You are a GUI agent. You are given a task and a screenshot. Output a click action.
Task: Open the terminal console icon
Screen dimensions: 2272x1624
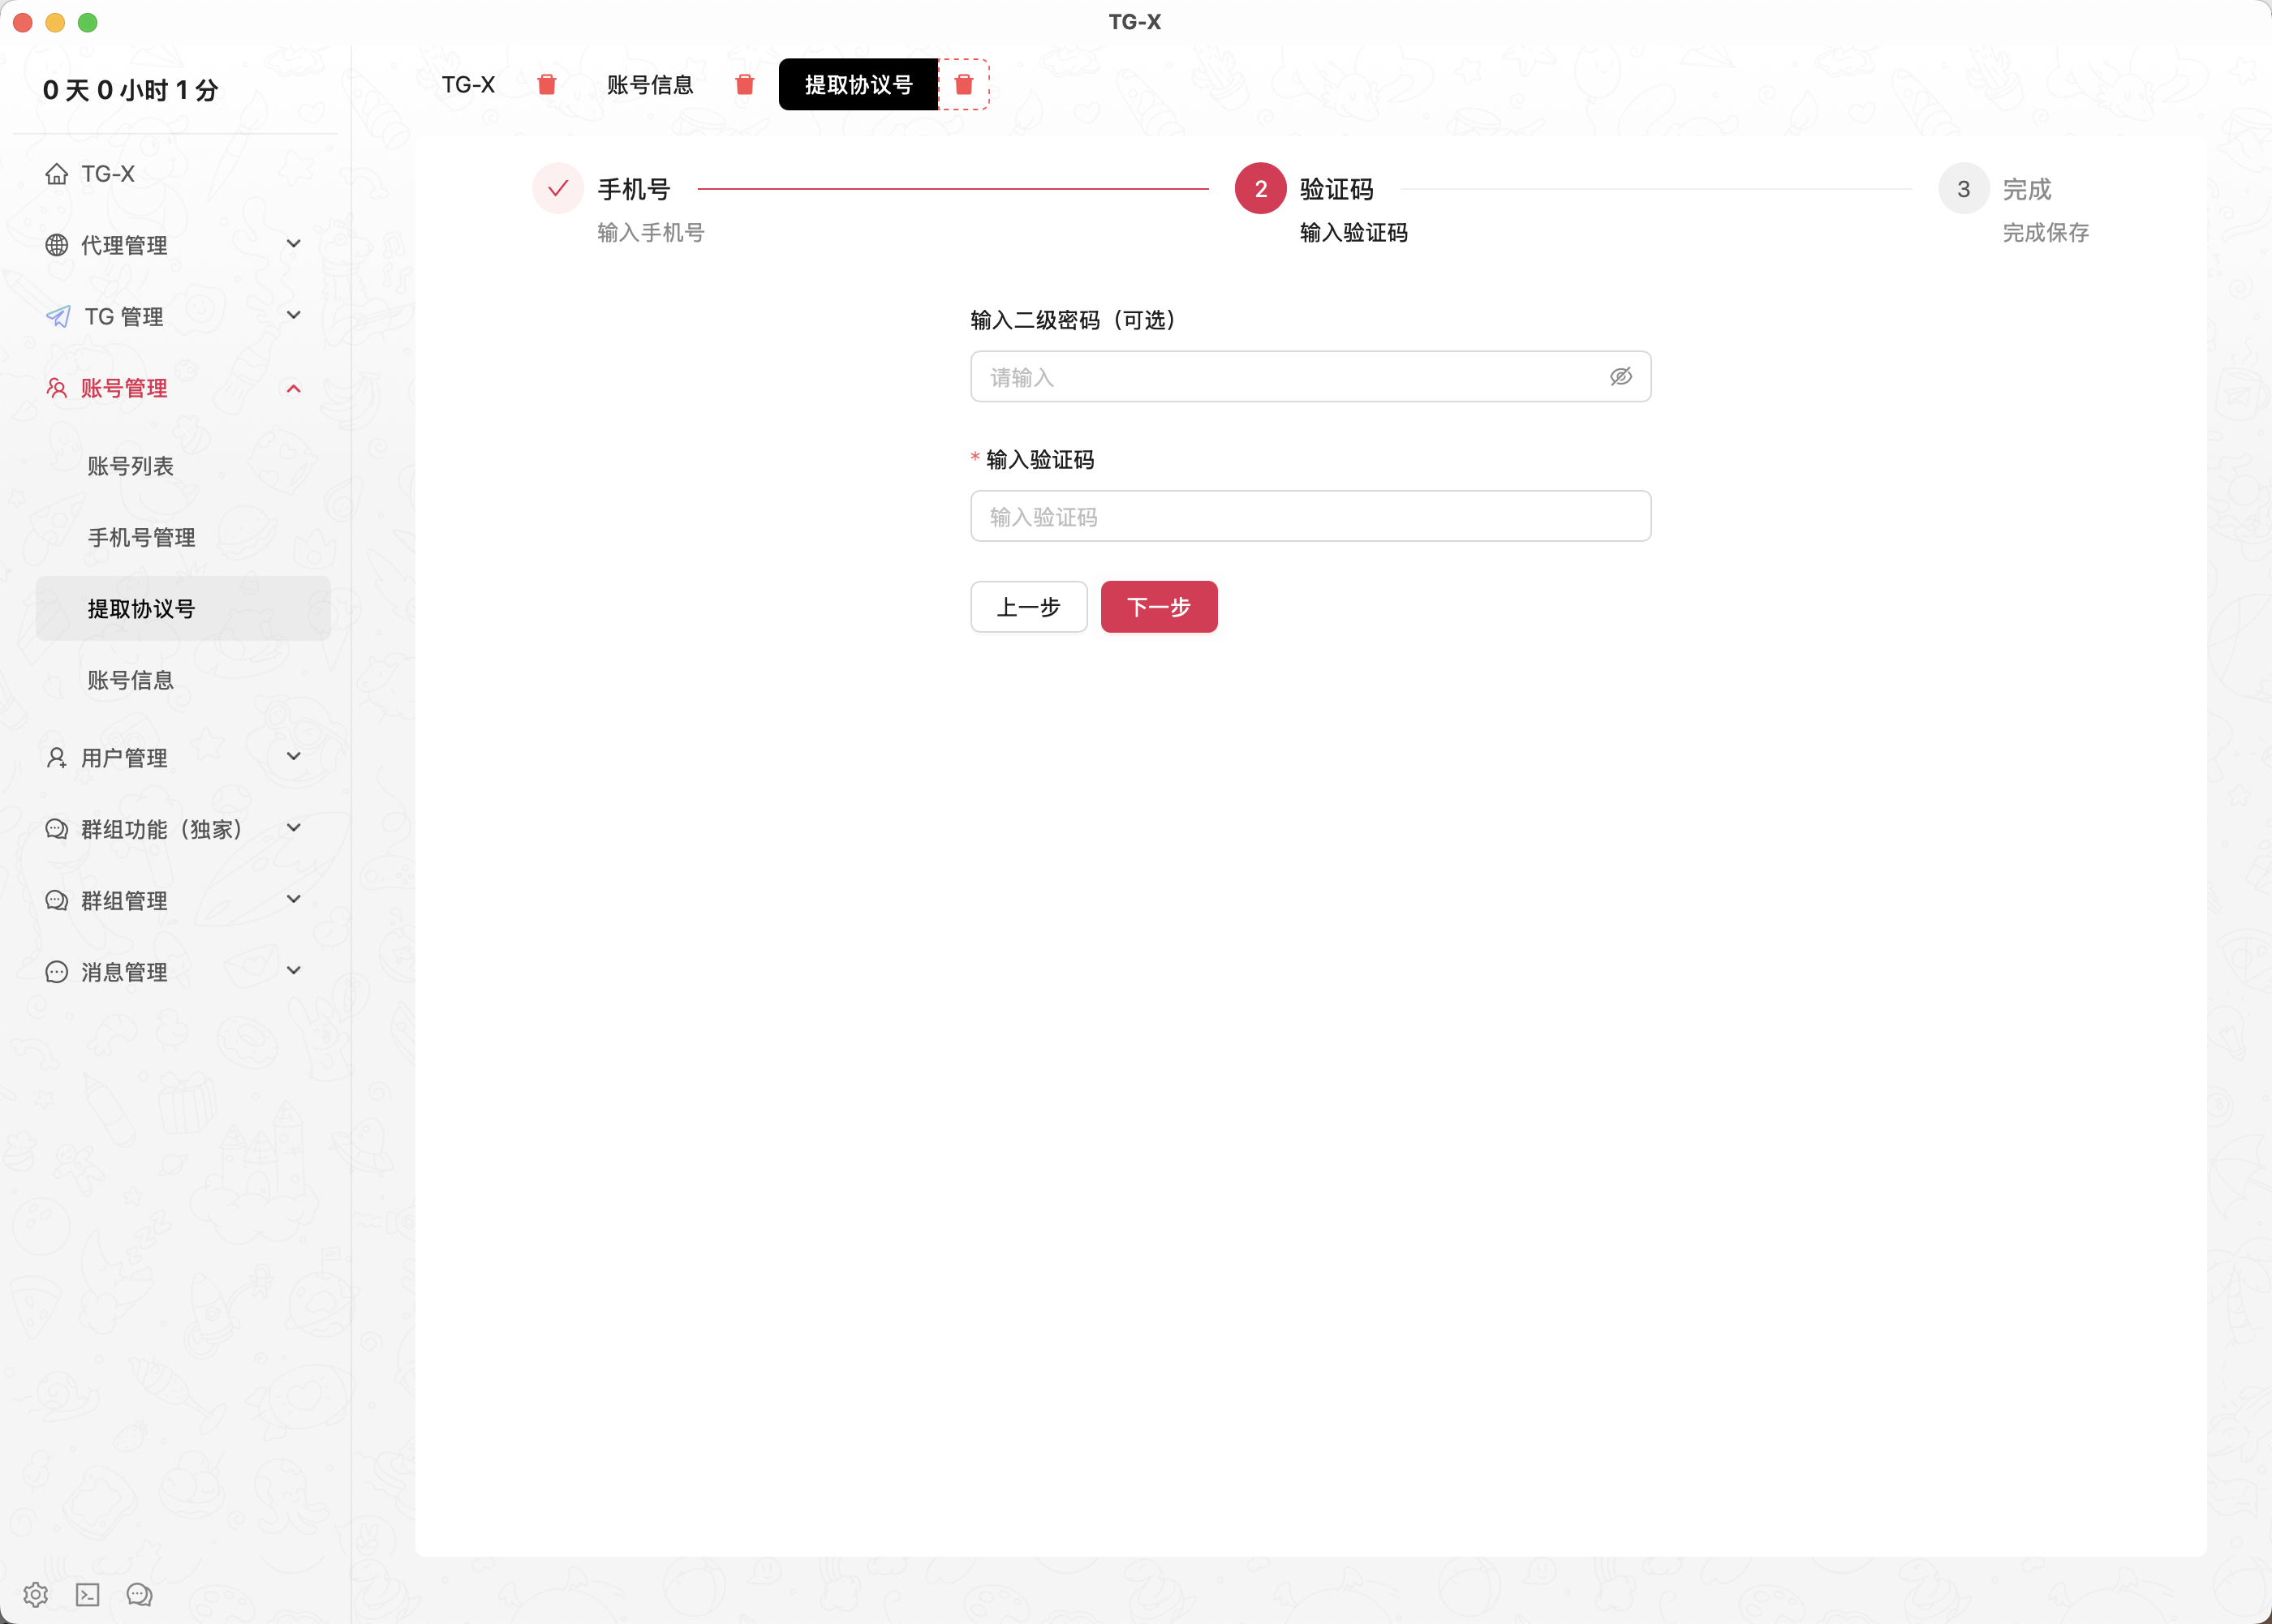(x=88, y=1594)
